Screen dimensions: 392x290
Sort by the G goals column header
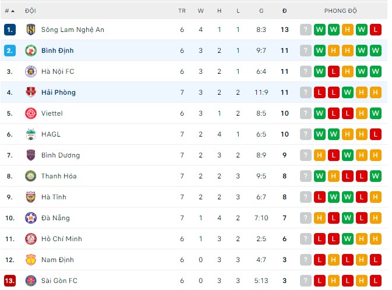click(x=261, y=11)
